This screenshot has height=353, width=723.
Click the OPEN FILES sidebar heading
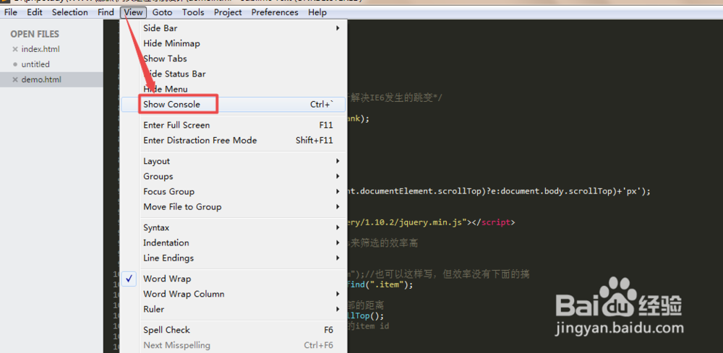click(35, 34)
